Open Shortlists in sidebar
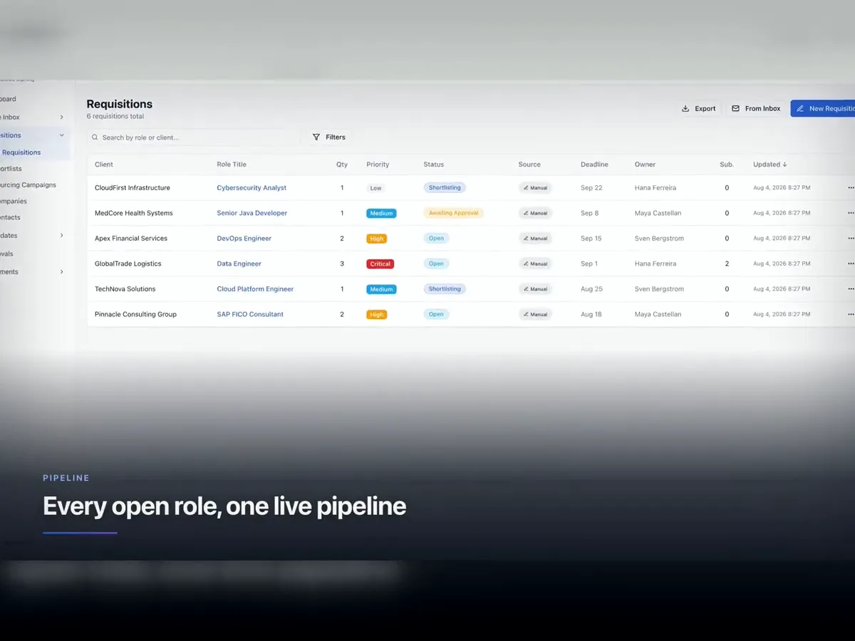 (11, 169)
